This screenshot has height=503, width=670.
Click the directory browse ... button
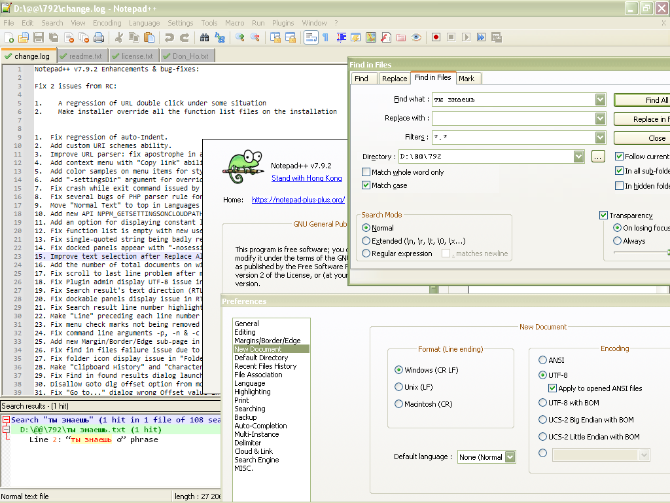click(598, 157)
